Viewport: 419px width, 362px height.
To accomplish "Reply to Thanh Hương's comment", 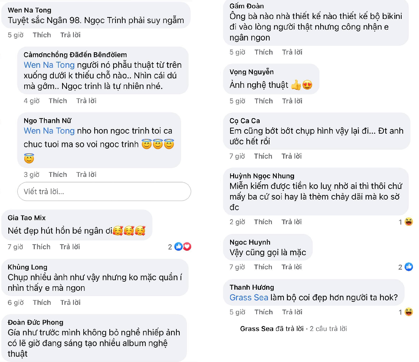I will [x=292, y=312].
